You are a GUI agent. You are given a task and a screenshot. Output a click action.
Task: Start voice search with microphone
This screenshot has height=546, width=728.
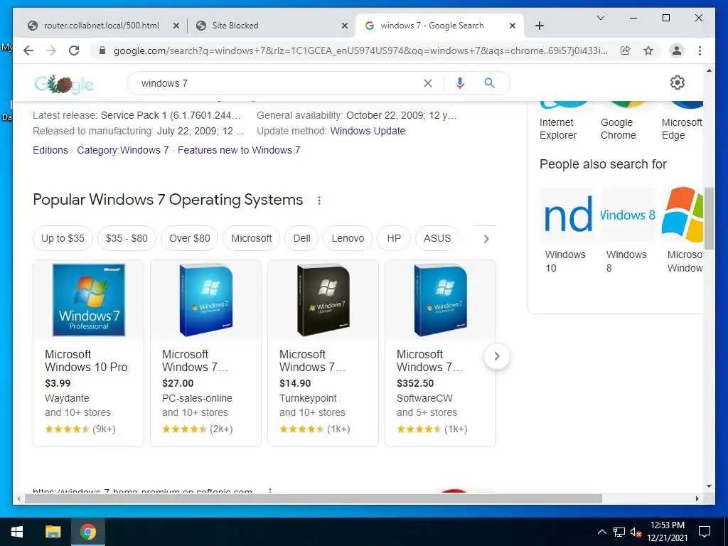[460, 83]
